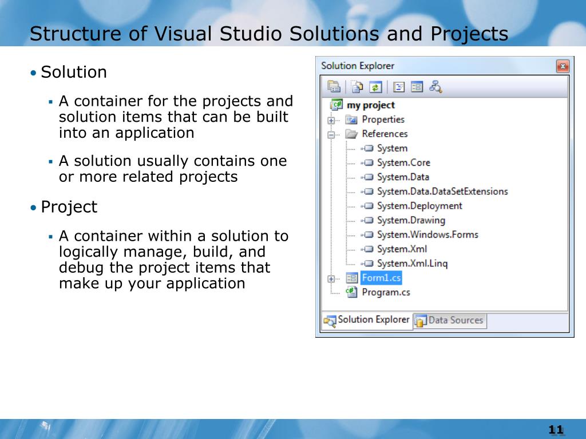Click the reference icon beside System.Xml.Linq
586x439 pixels.
coord(367,264)
